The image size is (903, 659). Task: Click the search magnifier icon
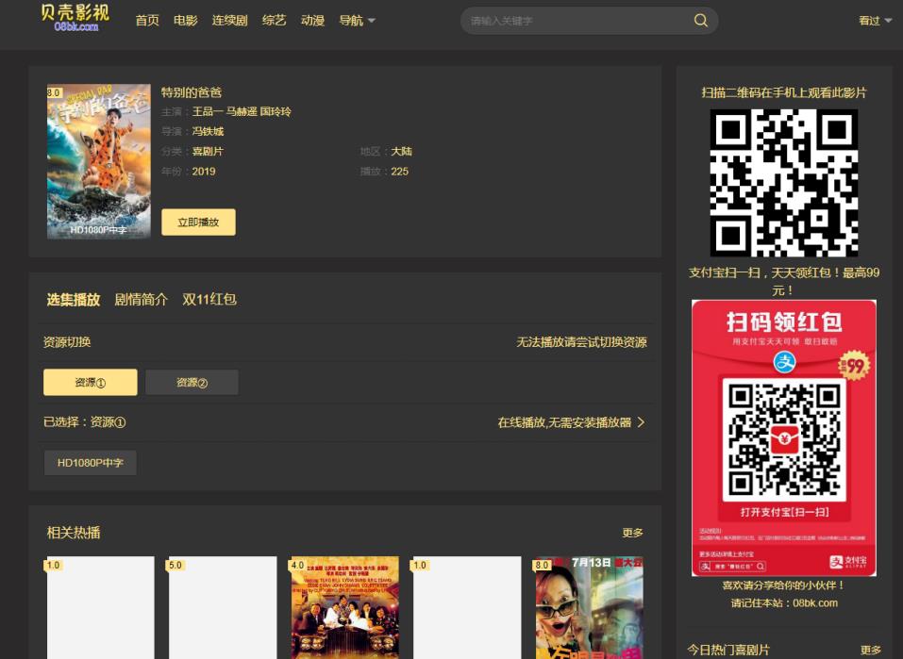click(x=700, y=21)
